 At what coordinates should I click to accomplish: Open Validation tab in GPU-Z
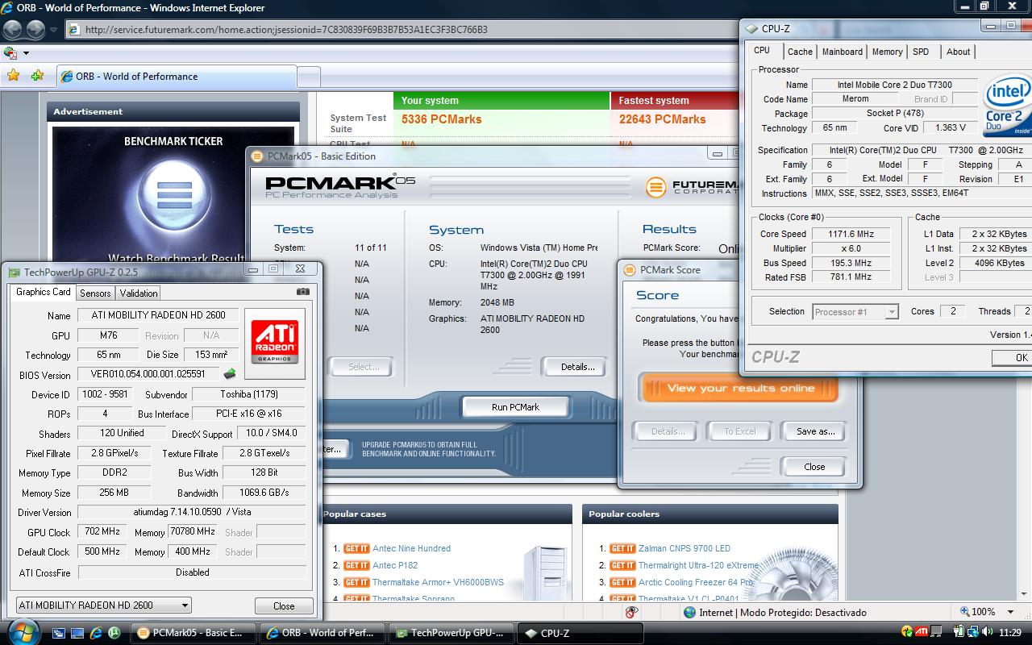click(x=138, y=293)
